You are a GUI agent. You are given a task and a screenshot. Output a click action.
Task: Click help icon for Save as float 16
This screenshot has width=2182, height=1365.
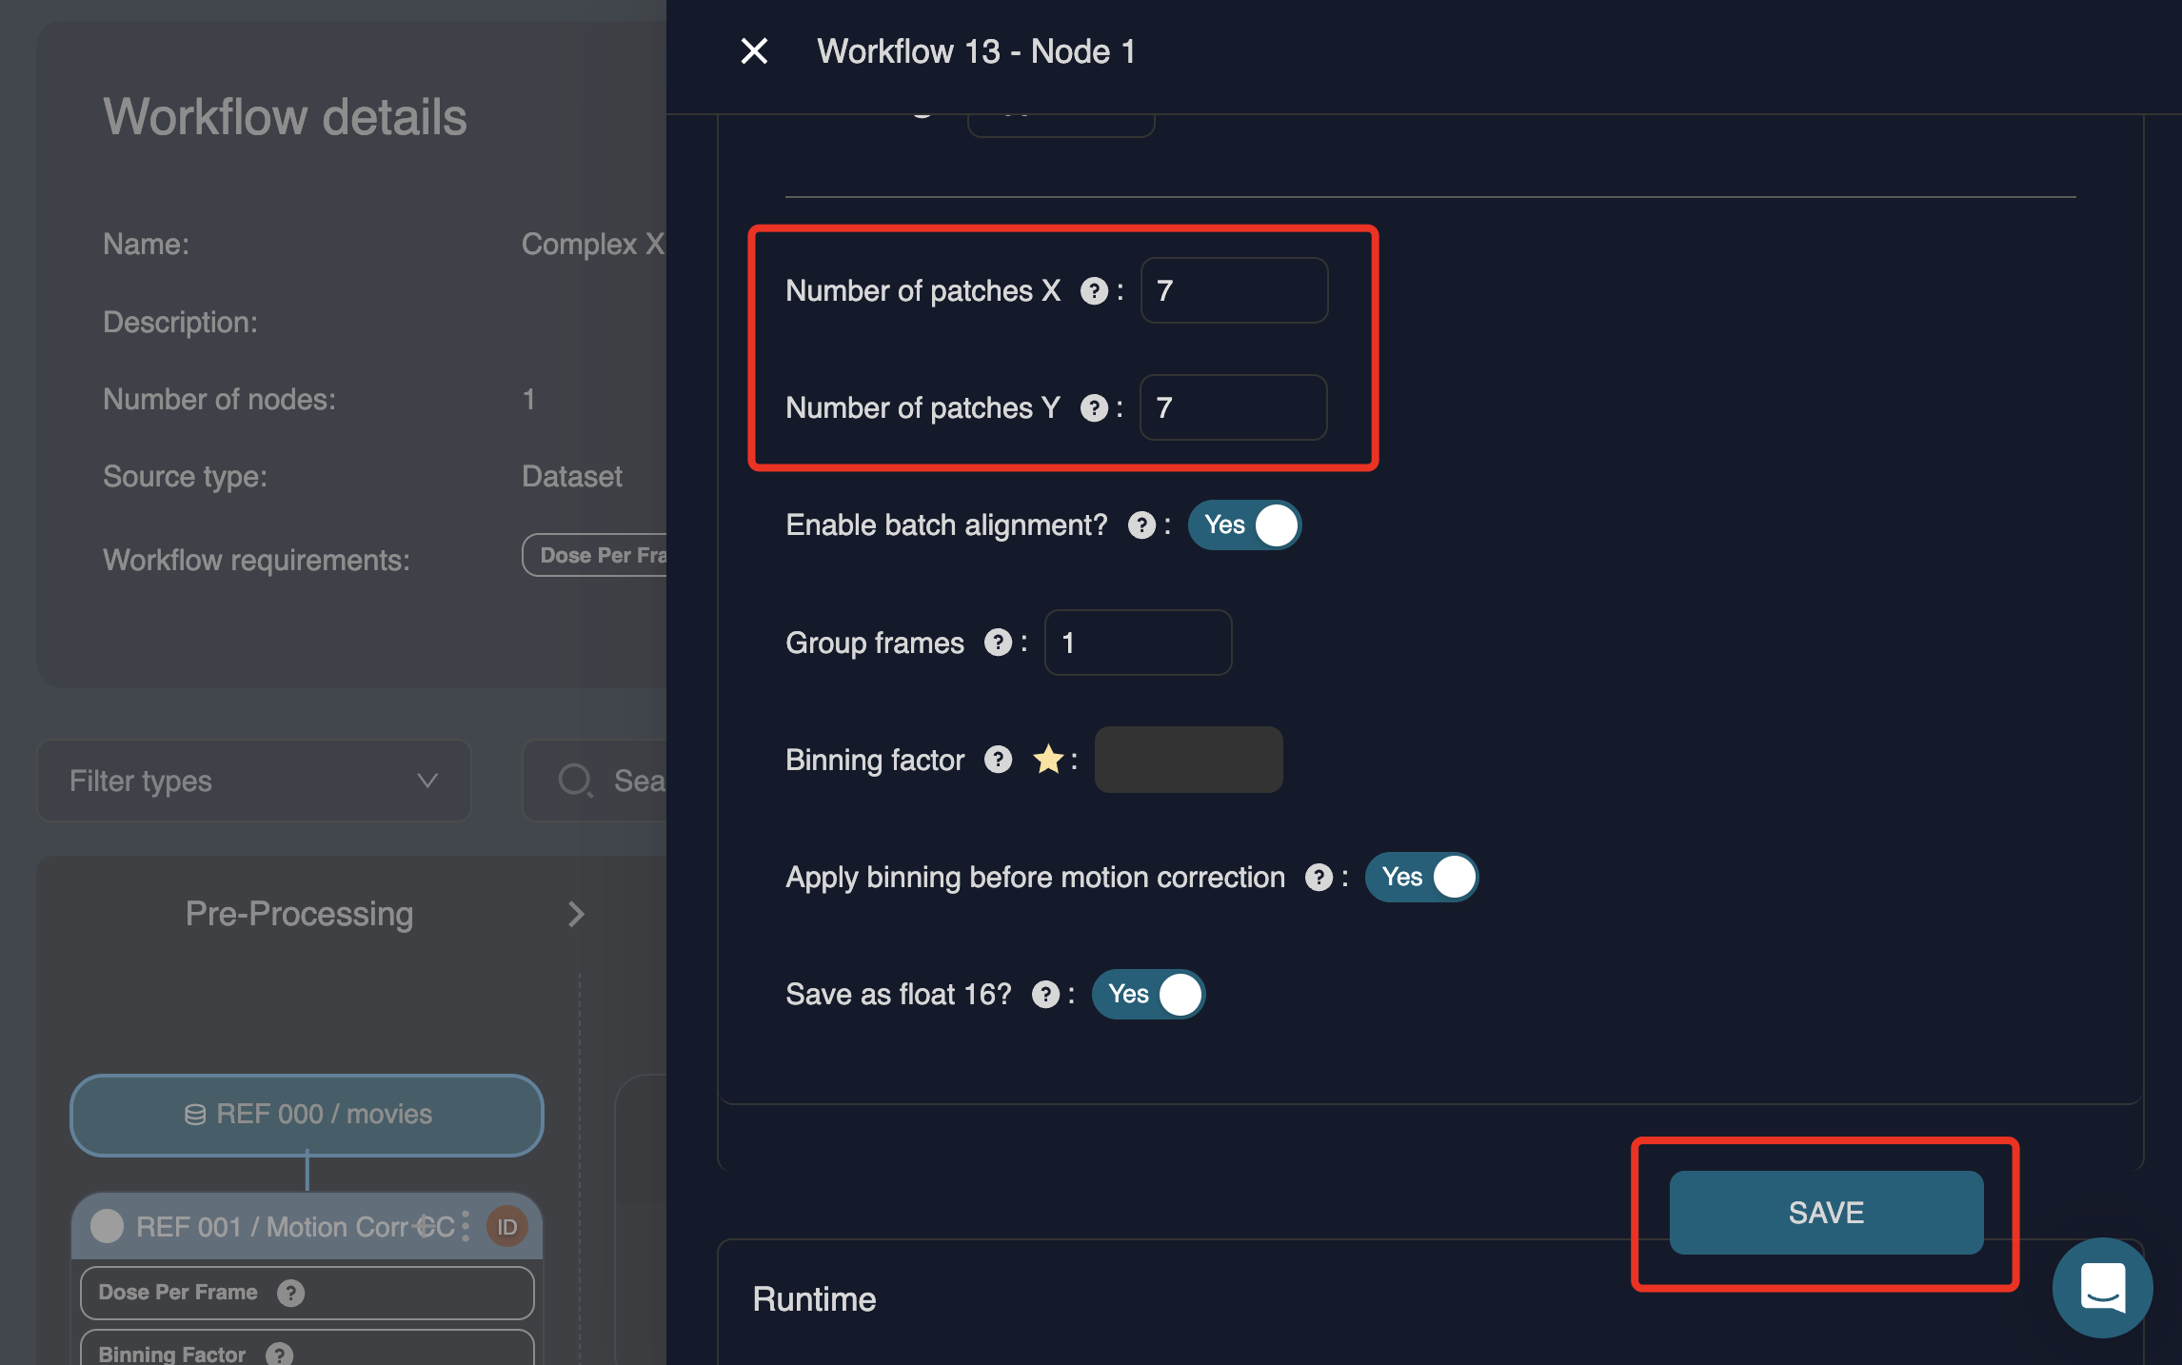coord(1045,995)
